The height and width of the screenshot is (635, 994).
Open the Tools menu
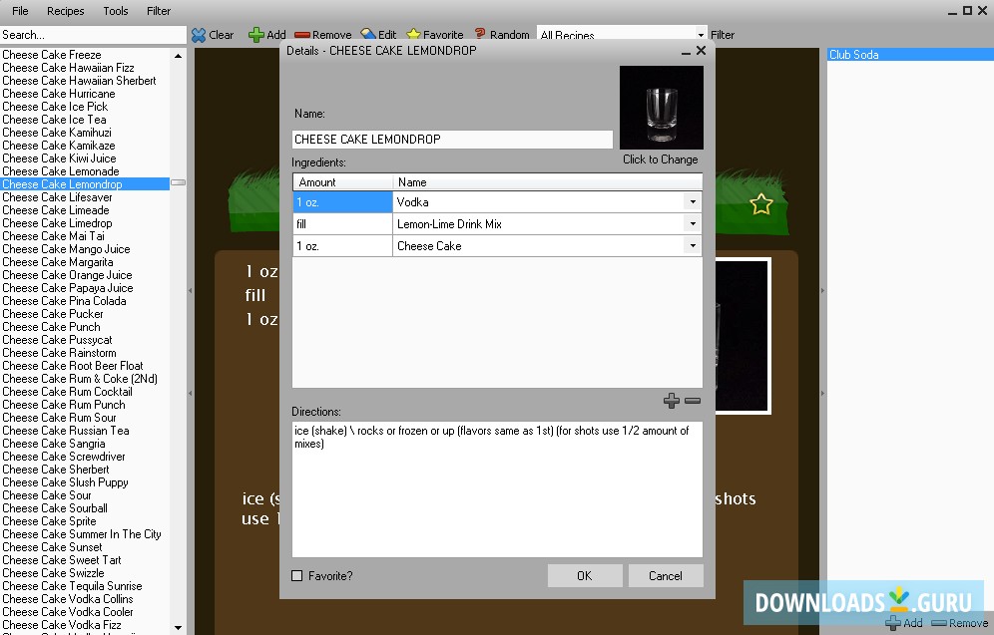pyautogui.click(x=116, y=11)
